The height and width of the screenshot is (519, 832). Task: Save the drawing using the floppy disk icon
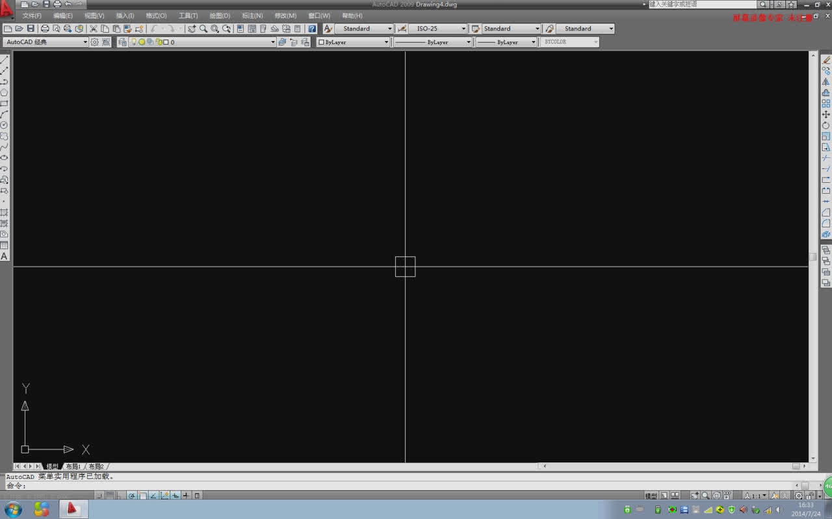click(x=31, y=29)
